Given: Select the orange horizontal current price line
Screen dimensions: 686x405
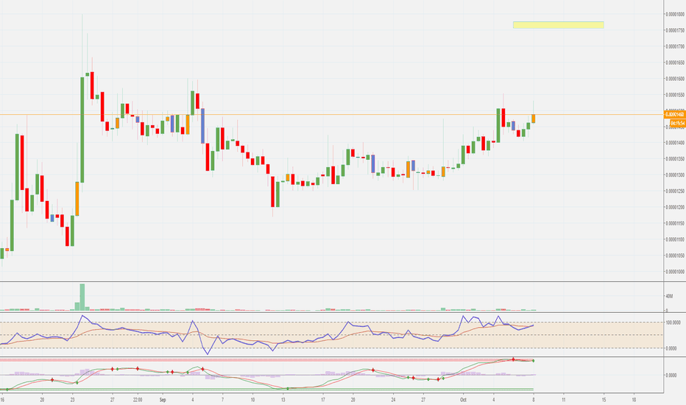Looking at the screenshot, I should pos(332,115).
